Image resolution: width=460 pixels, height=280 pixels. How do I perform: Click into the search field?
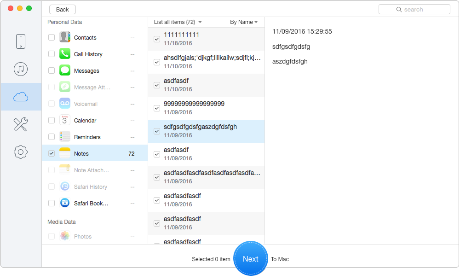coord(414,9)
